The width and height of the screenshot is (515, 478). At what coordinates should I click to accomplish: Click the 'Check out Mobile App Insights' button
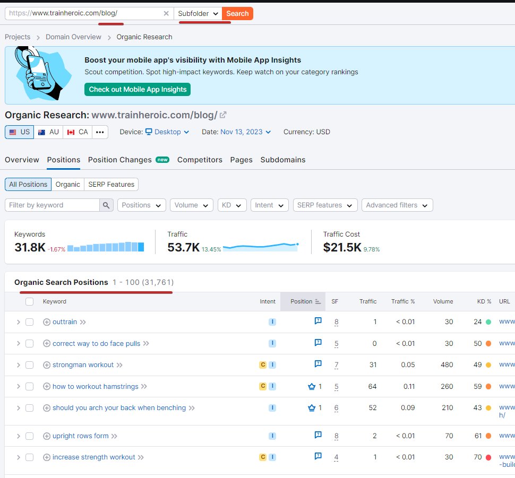coord(137,89)
